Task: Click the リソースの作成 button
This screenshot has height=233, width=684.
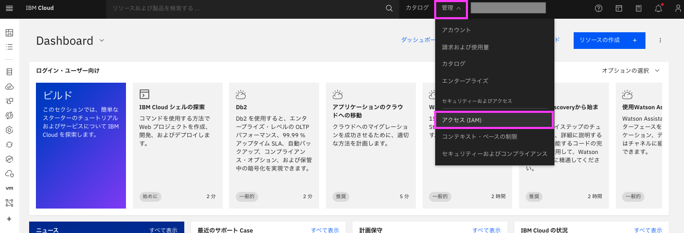Action: [609, 41]
